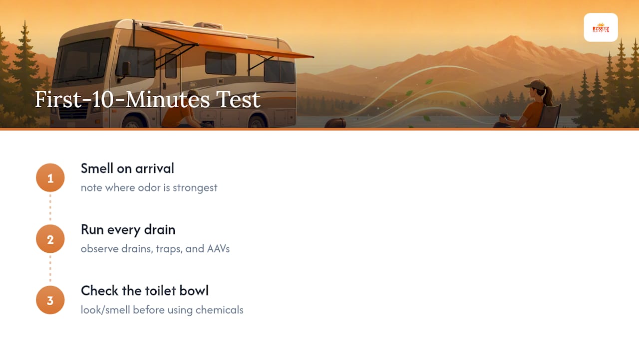The height and width of the screenshot is (359, 639).
Task: Click the orange divider line under the banner
Action: [x=319, y=129]
